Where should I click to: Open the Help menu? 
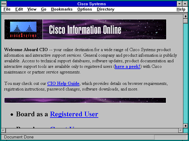pyautogui.click(x=181, y=9)
